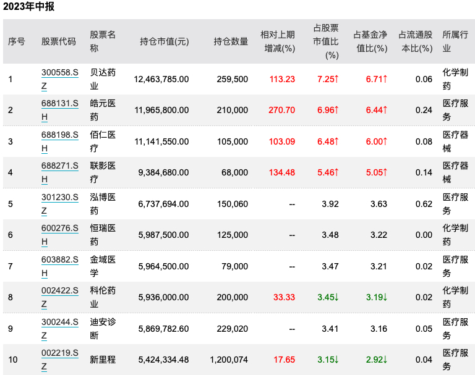This screenshot has width=475, height=375.
Task: Click market value 5,936,000.00
Action: 163,297
